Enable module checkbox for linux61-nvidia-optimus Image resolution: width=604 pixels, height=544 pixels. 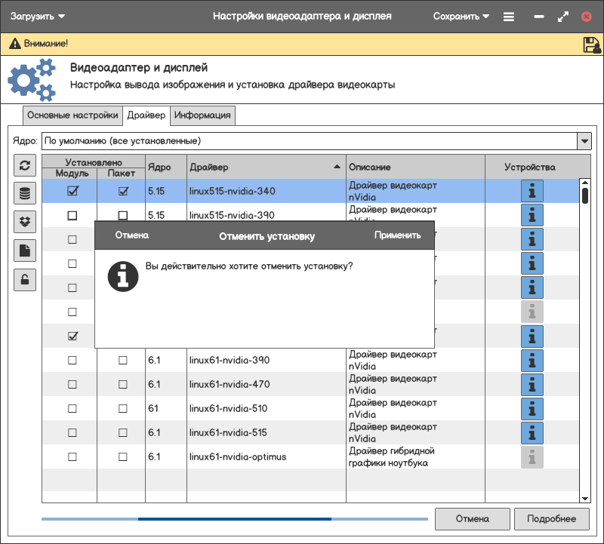coord(72,457)
